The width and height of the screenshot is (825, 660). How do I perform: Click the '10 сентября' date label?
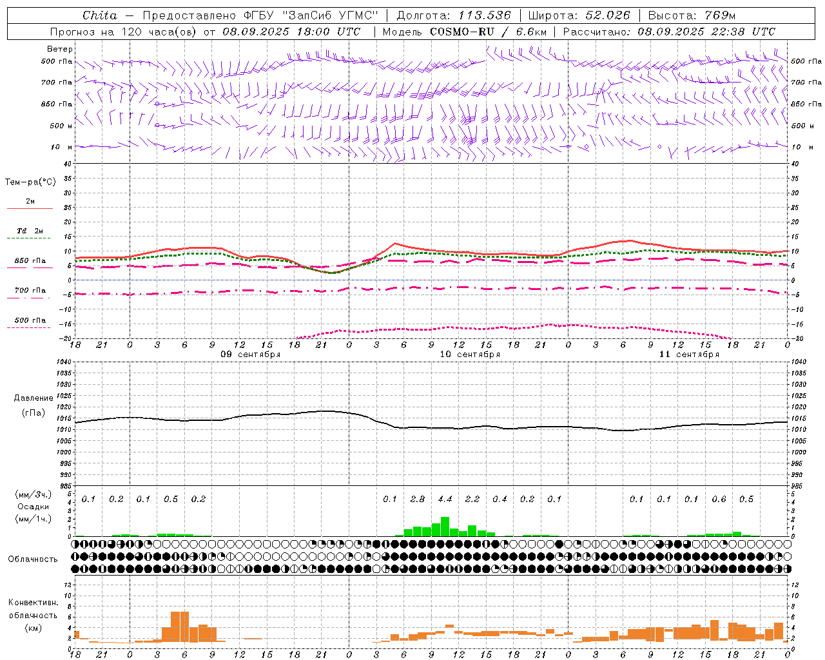(x=470, y=354)
